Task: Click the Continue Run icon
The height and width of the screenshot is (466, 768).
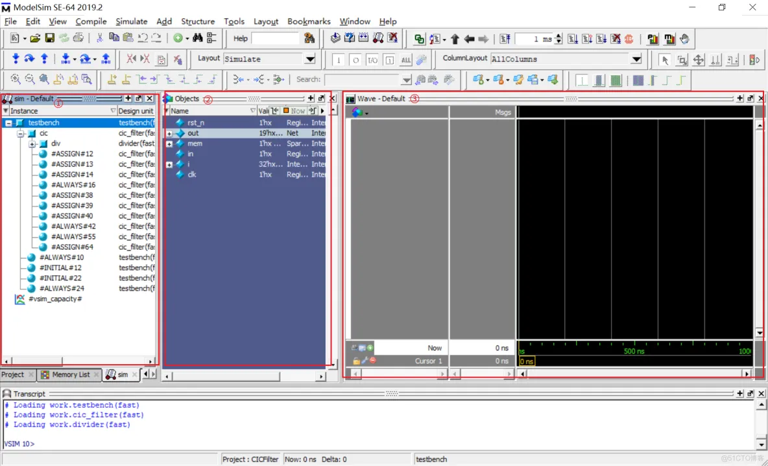Action: click(x=587, y=39)
